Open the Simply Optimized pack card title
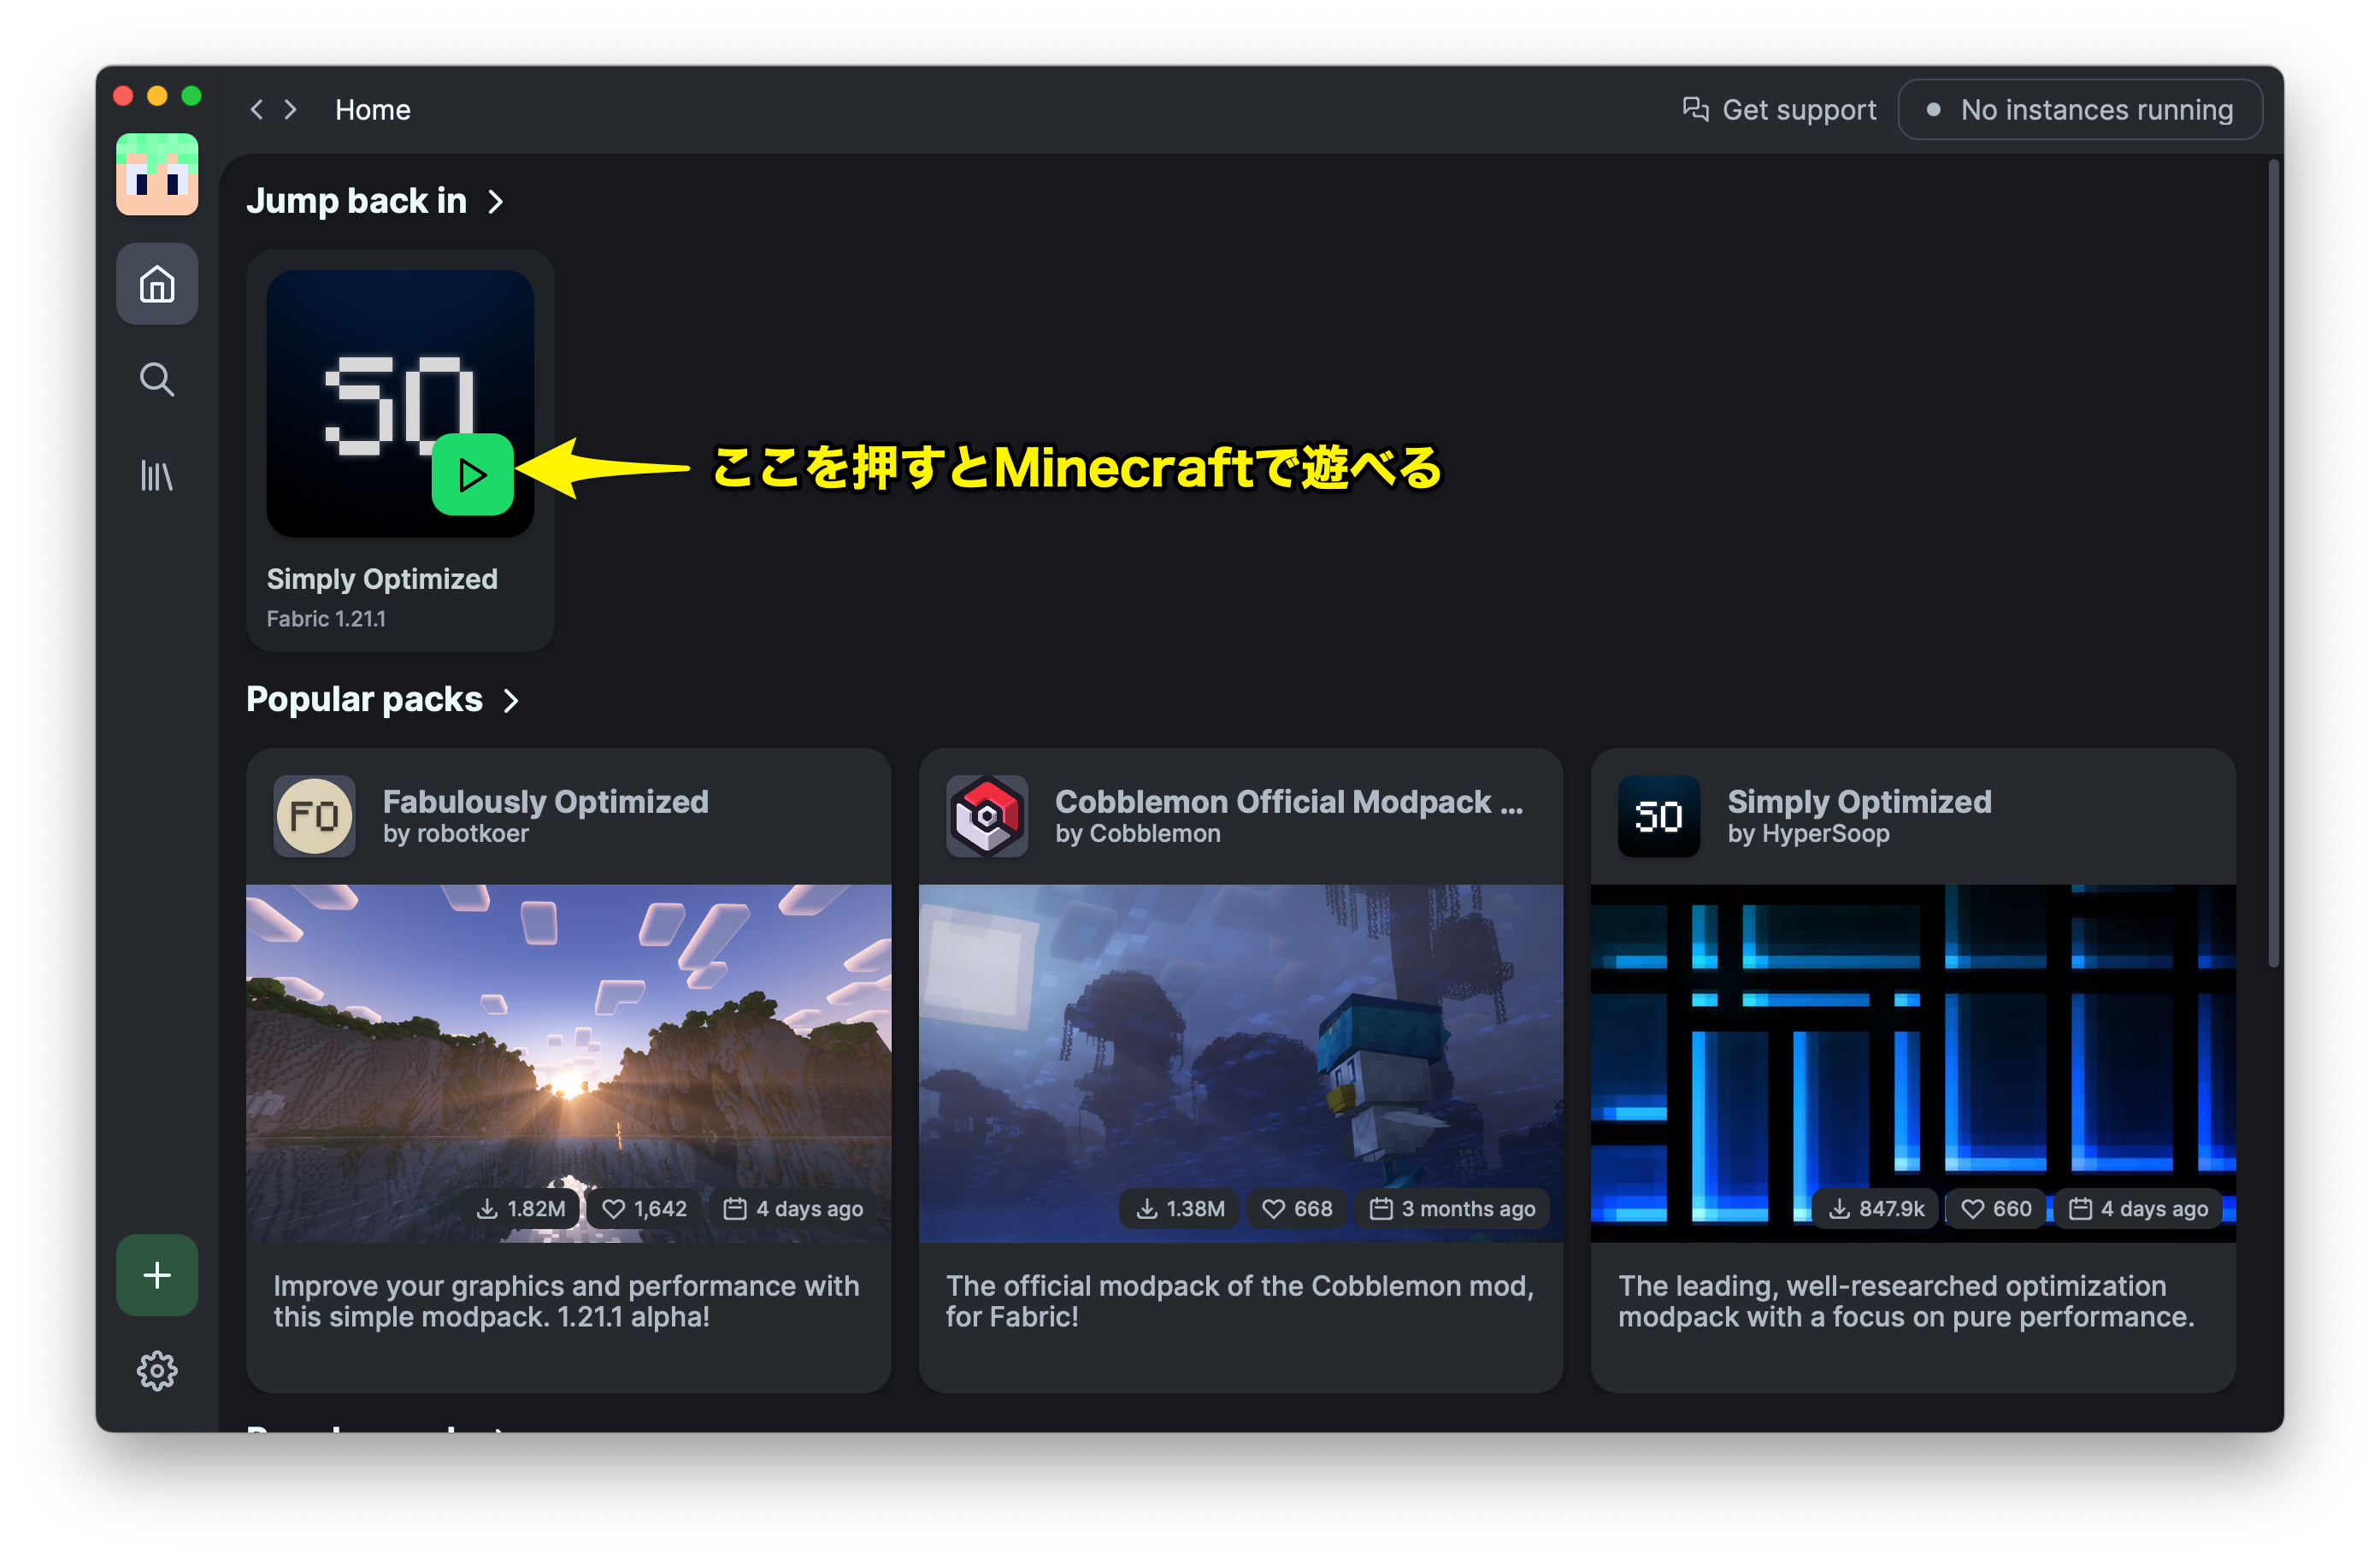This screenshot has height=1559, width=2380. coord(1860,801)
